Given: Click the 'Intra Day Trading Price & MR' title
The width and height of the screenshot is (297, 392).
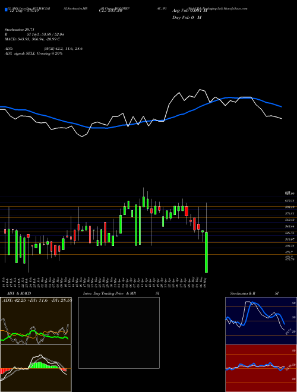Looking at the screenshot, I should tap(109, 293).
